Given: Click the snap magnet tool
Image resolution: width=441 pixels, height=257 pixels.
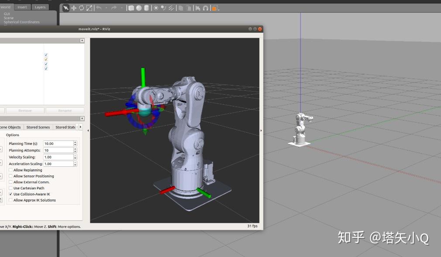Looking at the screenshot, I should [205, 8].
